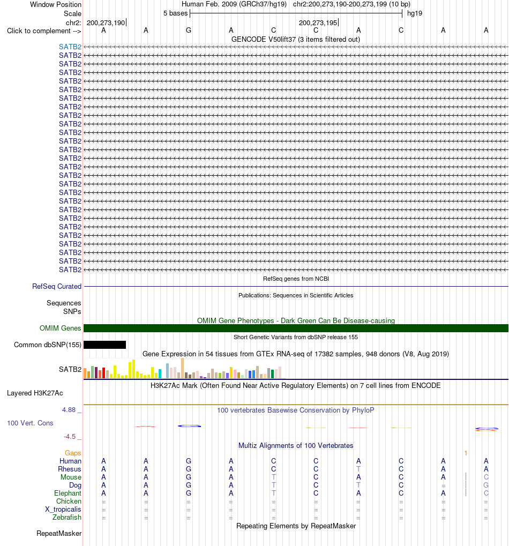This screenshot has width=509, height=546.
Task: Click the Mouse species label
Action: click(x=71, y=477)
